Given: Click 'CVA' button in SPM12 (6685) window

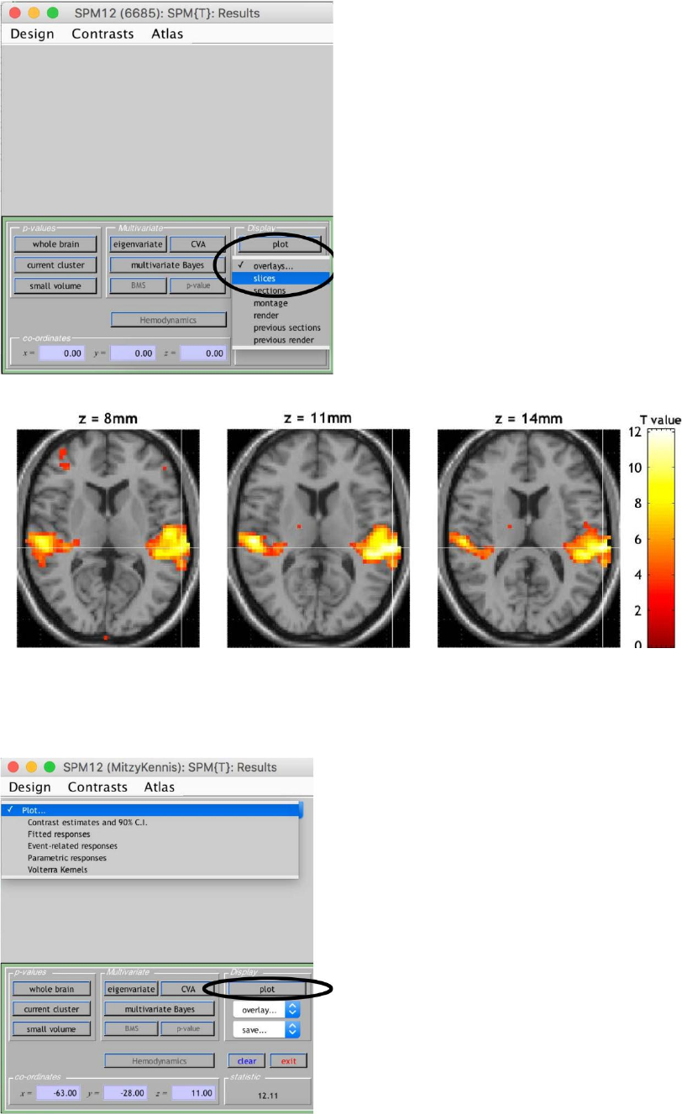Looking at the screenshot, I should tap(197, 244).
